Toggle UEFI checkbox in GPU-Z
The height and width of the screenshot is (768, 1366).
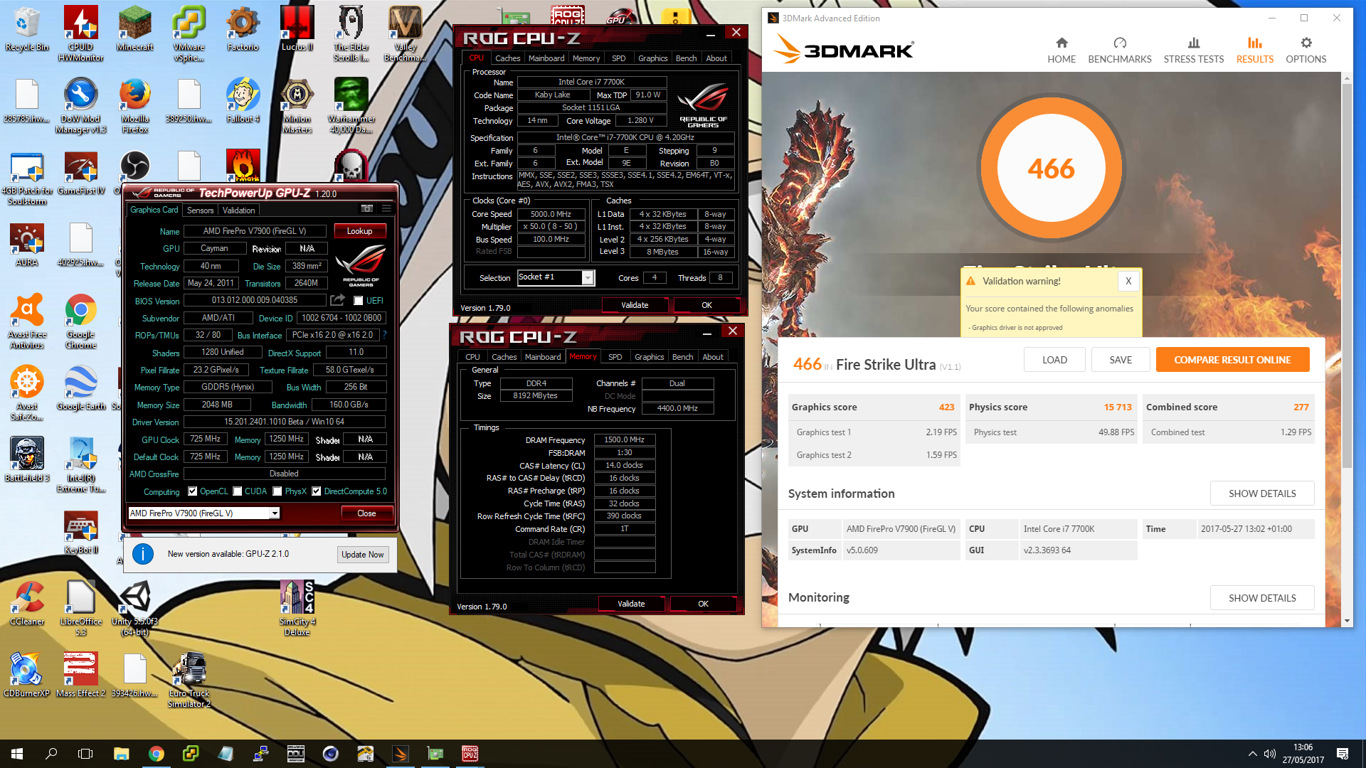tap(359, 301)
